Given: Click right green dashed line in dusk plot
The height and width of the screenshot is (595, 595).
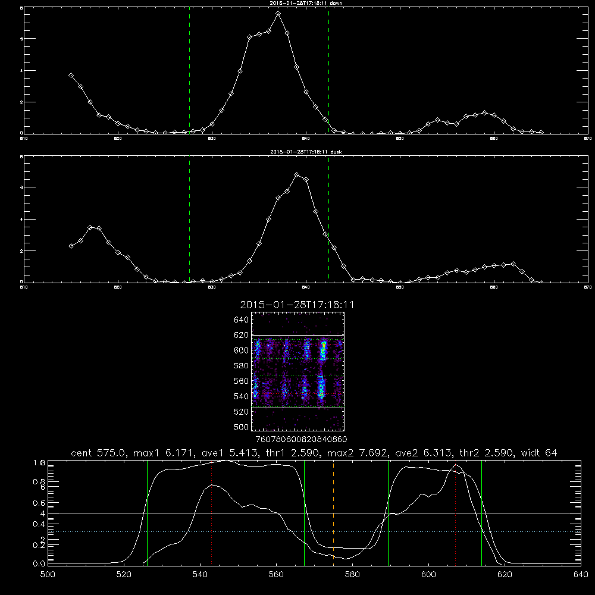Looking at the screenshot, I should (328, 219).
